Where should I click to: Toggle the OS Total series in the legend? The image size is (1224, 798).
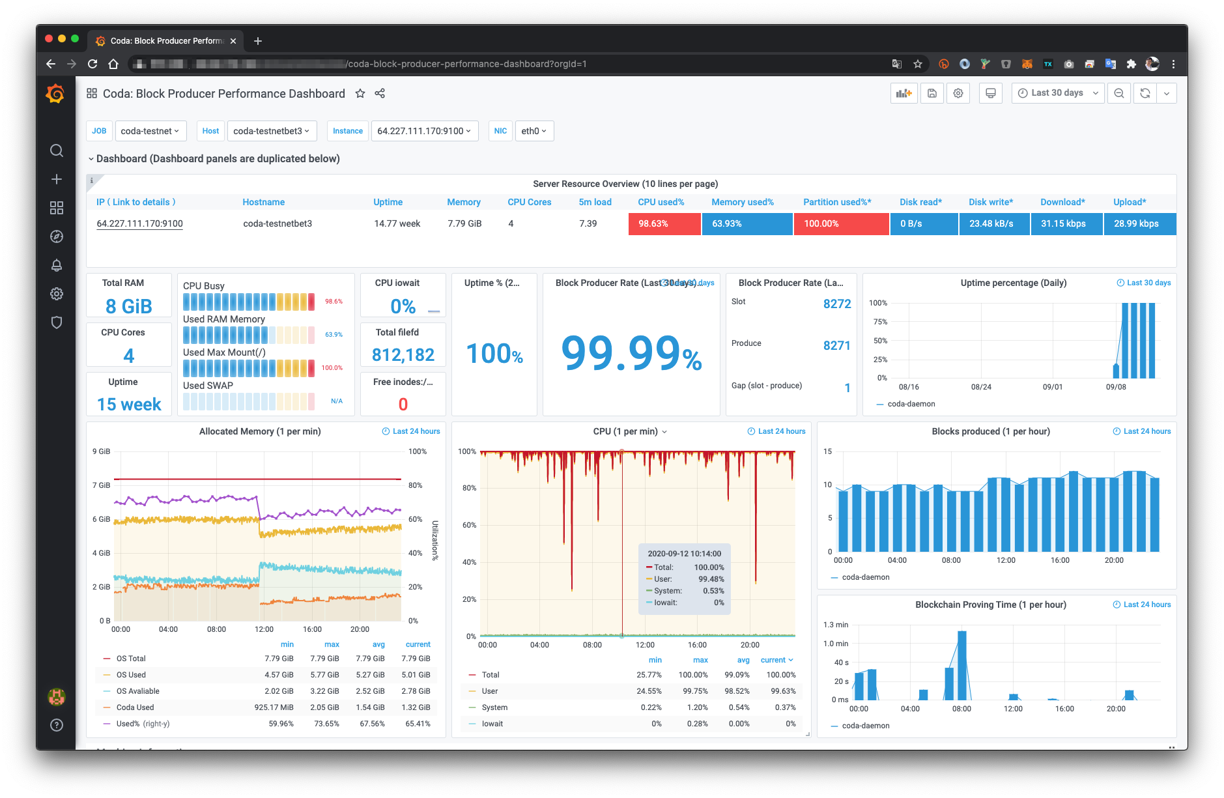131,659
